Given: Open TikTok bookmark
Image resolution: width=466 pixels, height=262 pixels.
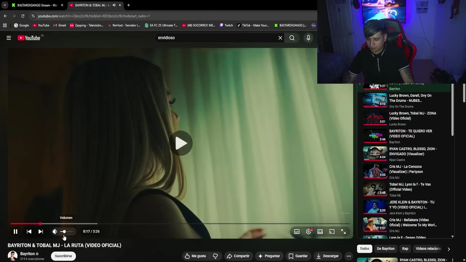Looking at the screenshot, I should tap(253, 25).
